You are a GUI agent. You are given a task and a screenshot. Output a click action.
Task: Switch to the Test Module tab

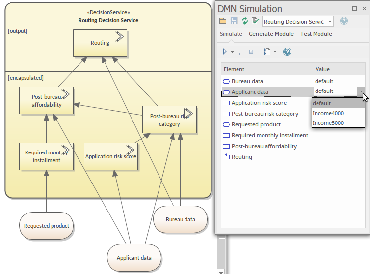tap(316, 34)
